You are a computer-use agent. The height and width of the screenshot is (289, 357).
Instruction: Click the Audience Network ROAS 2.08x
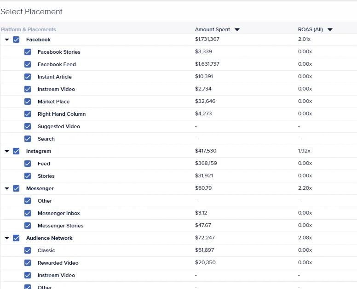305,238
